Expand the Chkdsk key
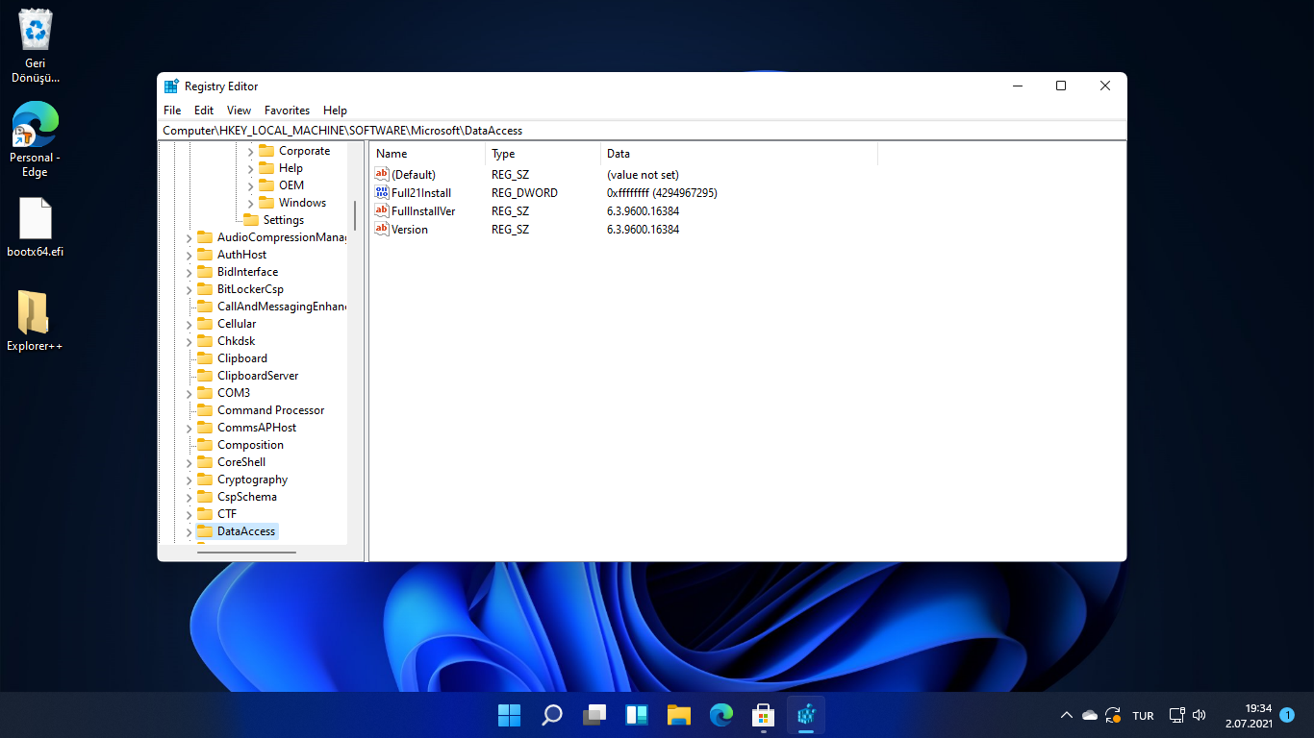 click(x=189, y=341)
